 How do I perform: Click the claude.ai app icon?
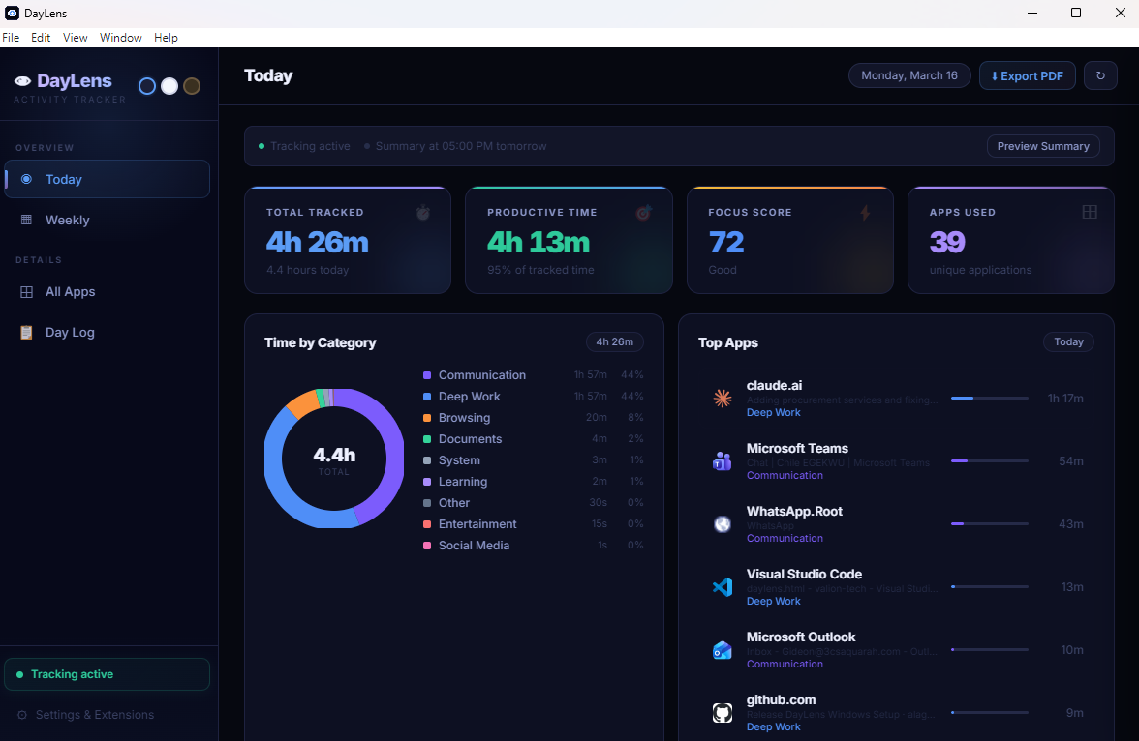[x=723, y=399]
